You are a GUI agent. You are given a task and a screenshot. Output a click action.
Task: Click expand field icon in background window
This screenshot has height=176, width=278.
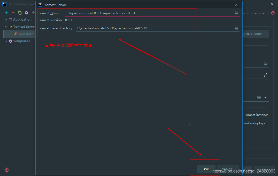[265, 75]
